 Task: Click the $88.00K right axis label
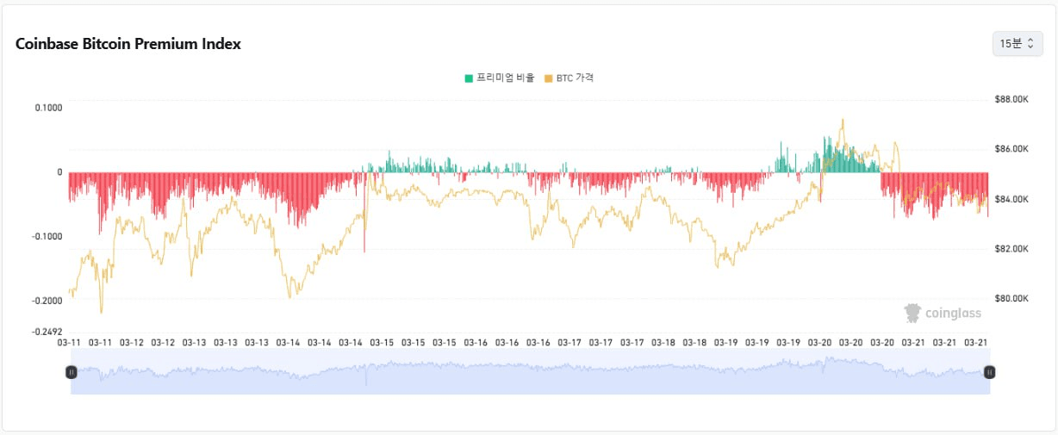coord(1011,100)
